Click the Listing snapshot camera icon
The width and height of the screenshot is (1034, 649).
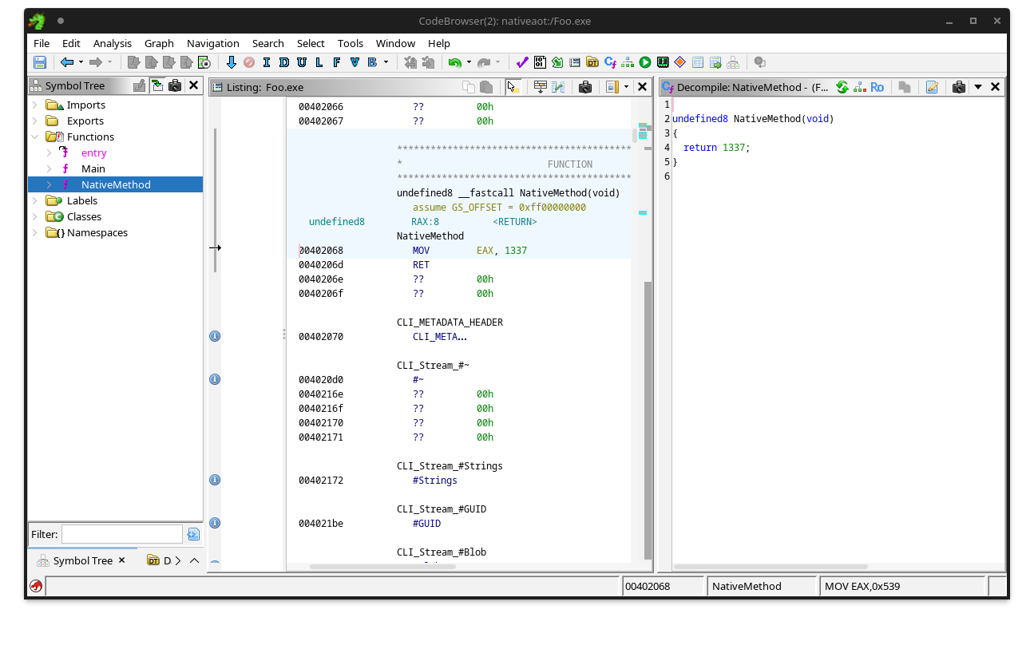coord(585,87)
